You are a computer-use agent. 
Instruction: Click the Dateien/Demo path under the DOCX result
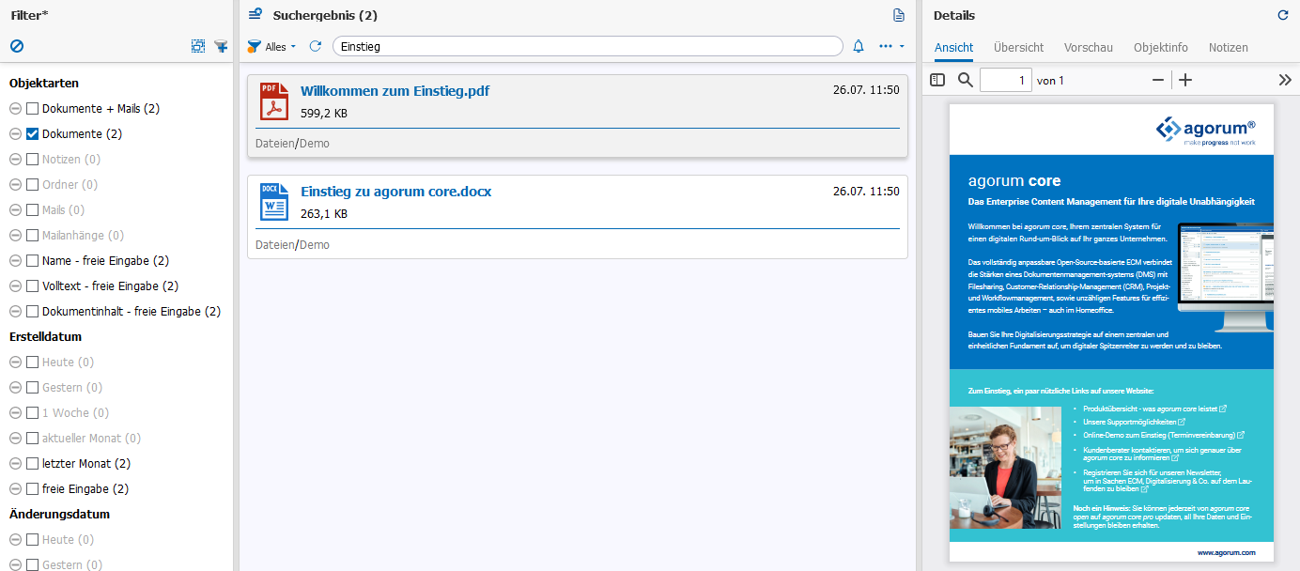tap(292, 244)
